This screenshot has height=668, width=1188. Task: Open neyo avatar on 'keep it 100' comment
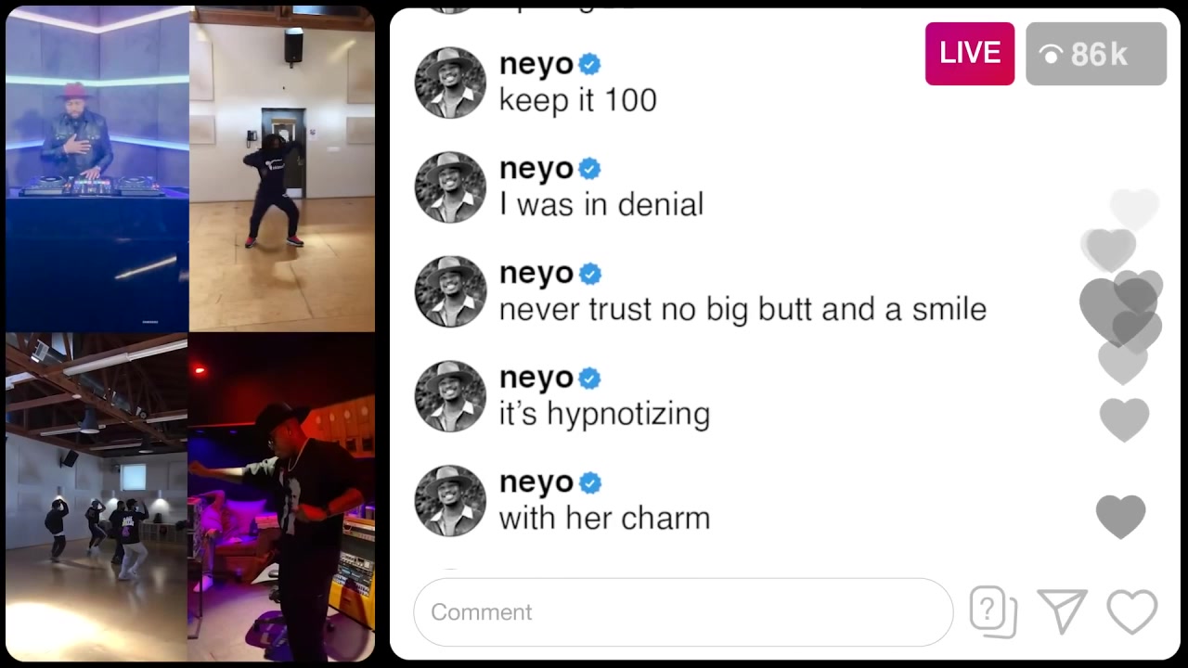450,83
